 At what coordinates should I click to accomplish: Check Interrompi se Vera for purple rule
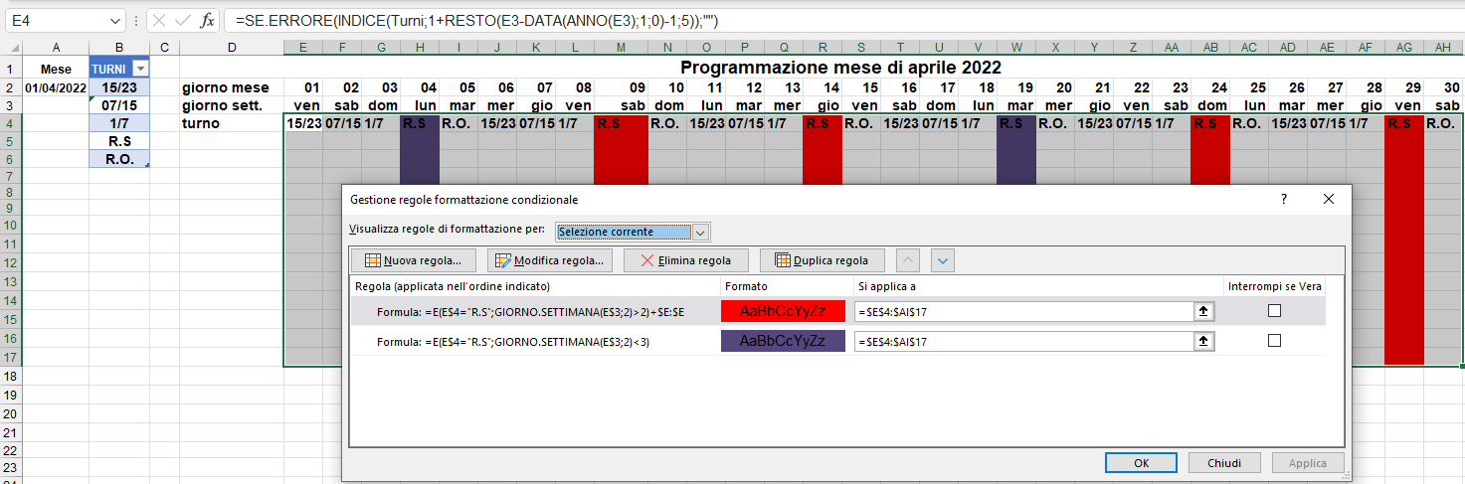[1274, 341]
